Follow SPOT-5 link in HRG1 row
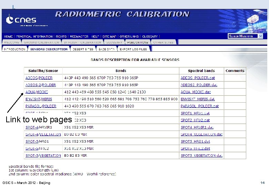 (x=32, y=142)
